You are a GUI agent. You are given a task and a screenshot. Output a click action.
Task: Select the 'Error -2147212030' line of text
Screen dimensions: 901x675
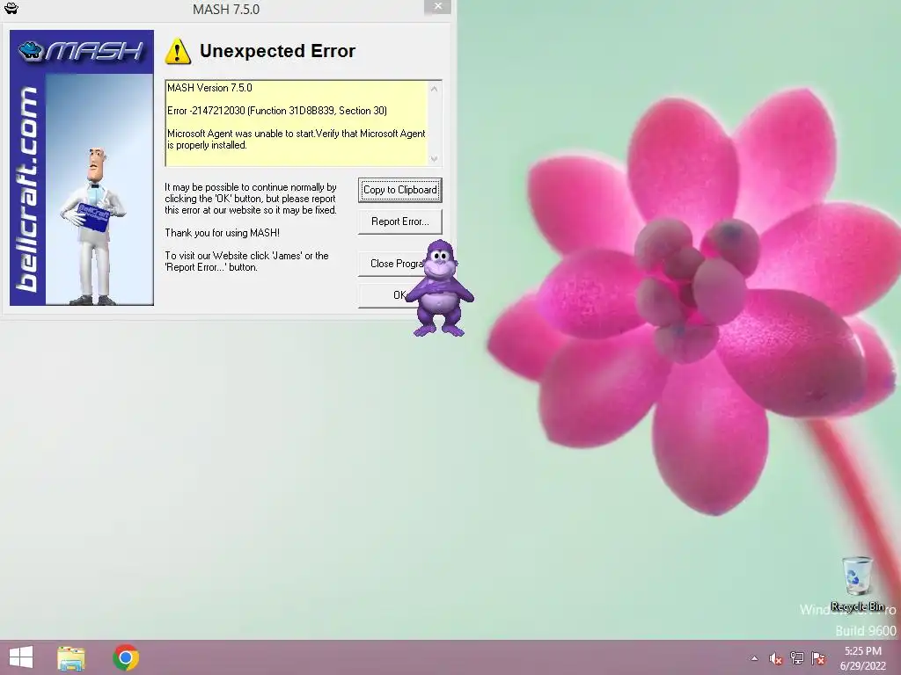click(277, 111)
